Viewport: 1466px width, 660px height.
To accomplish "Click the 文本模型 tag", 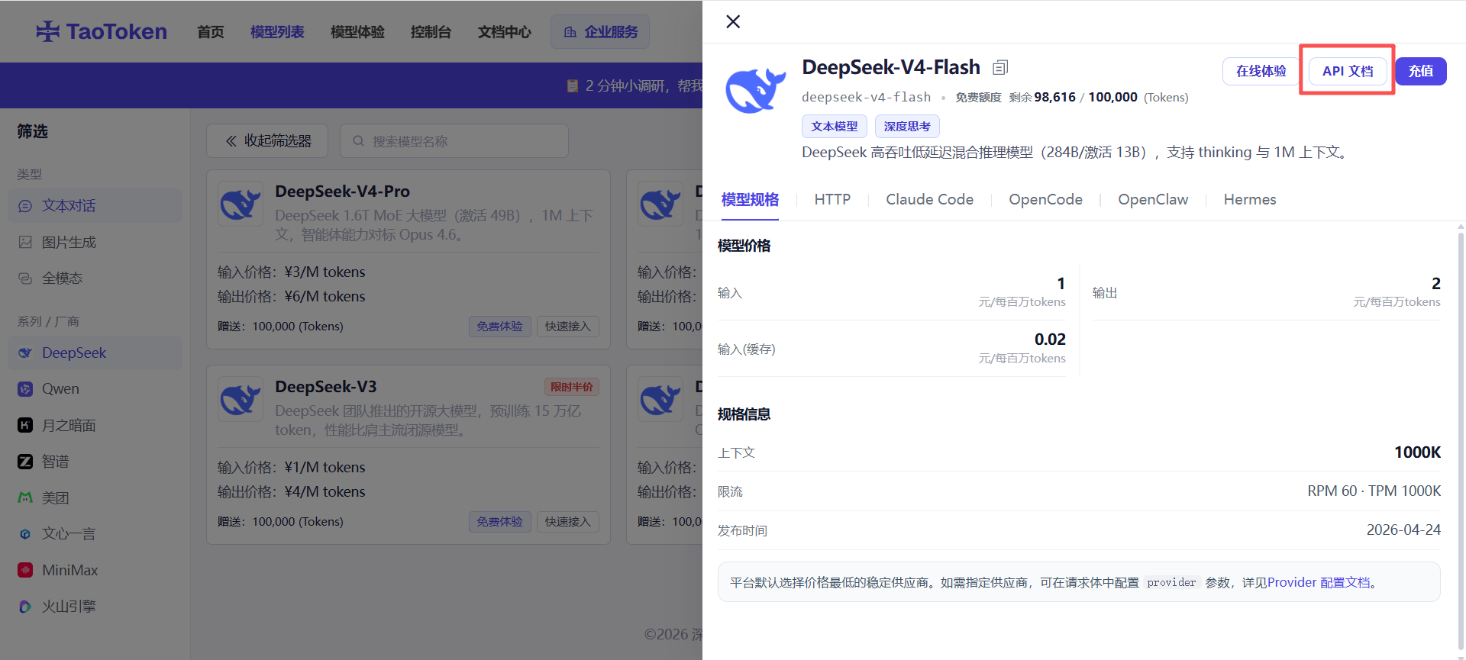I will click(835, 127).
